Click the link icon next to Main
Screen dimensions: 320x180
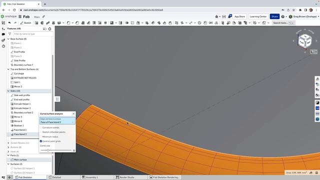[x=43, y=16]
